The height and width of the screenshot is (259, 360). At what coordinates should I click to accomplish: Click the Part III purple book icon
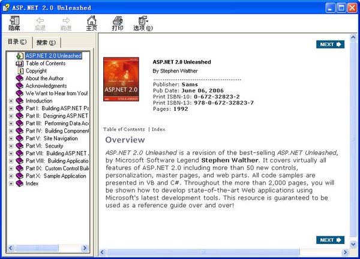tap(20, 124)
